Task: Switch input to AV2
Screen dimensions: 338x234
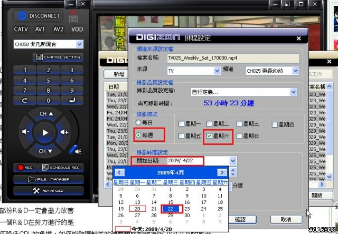Action: coord(59,30)
